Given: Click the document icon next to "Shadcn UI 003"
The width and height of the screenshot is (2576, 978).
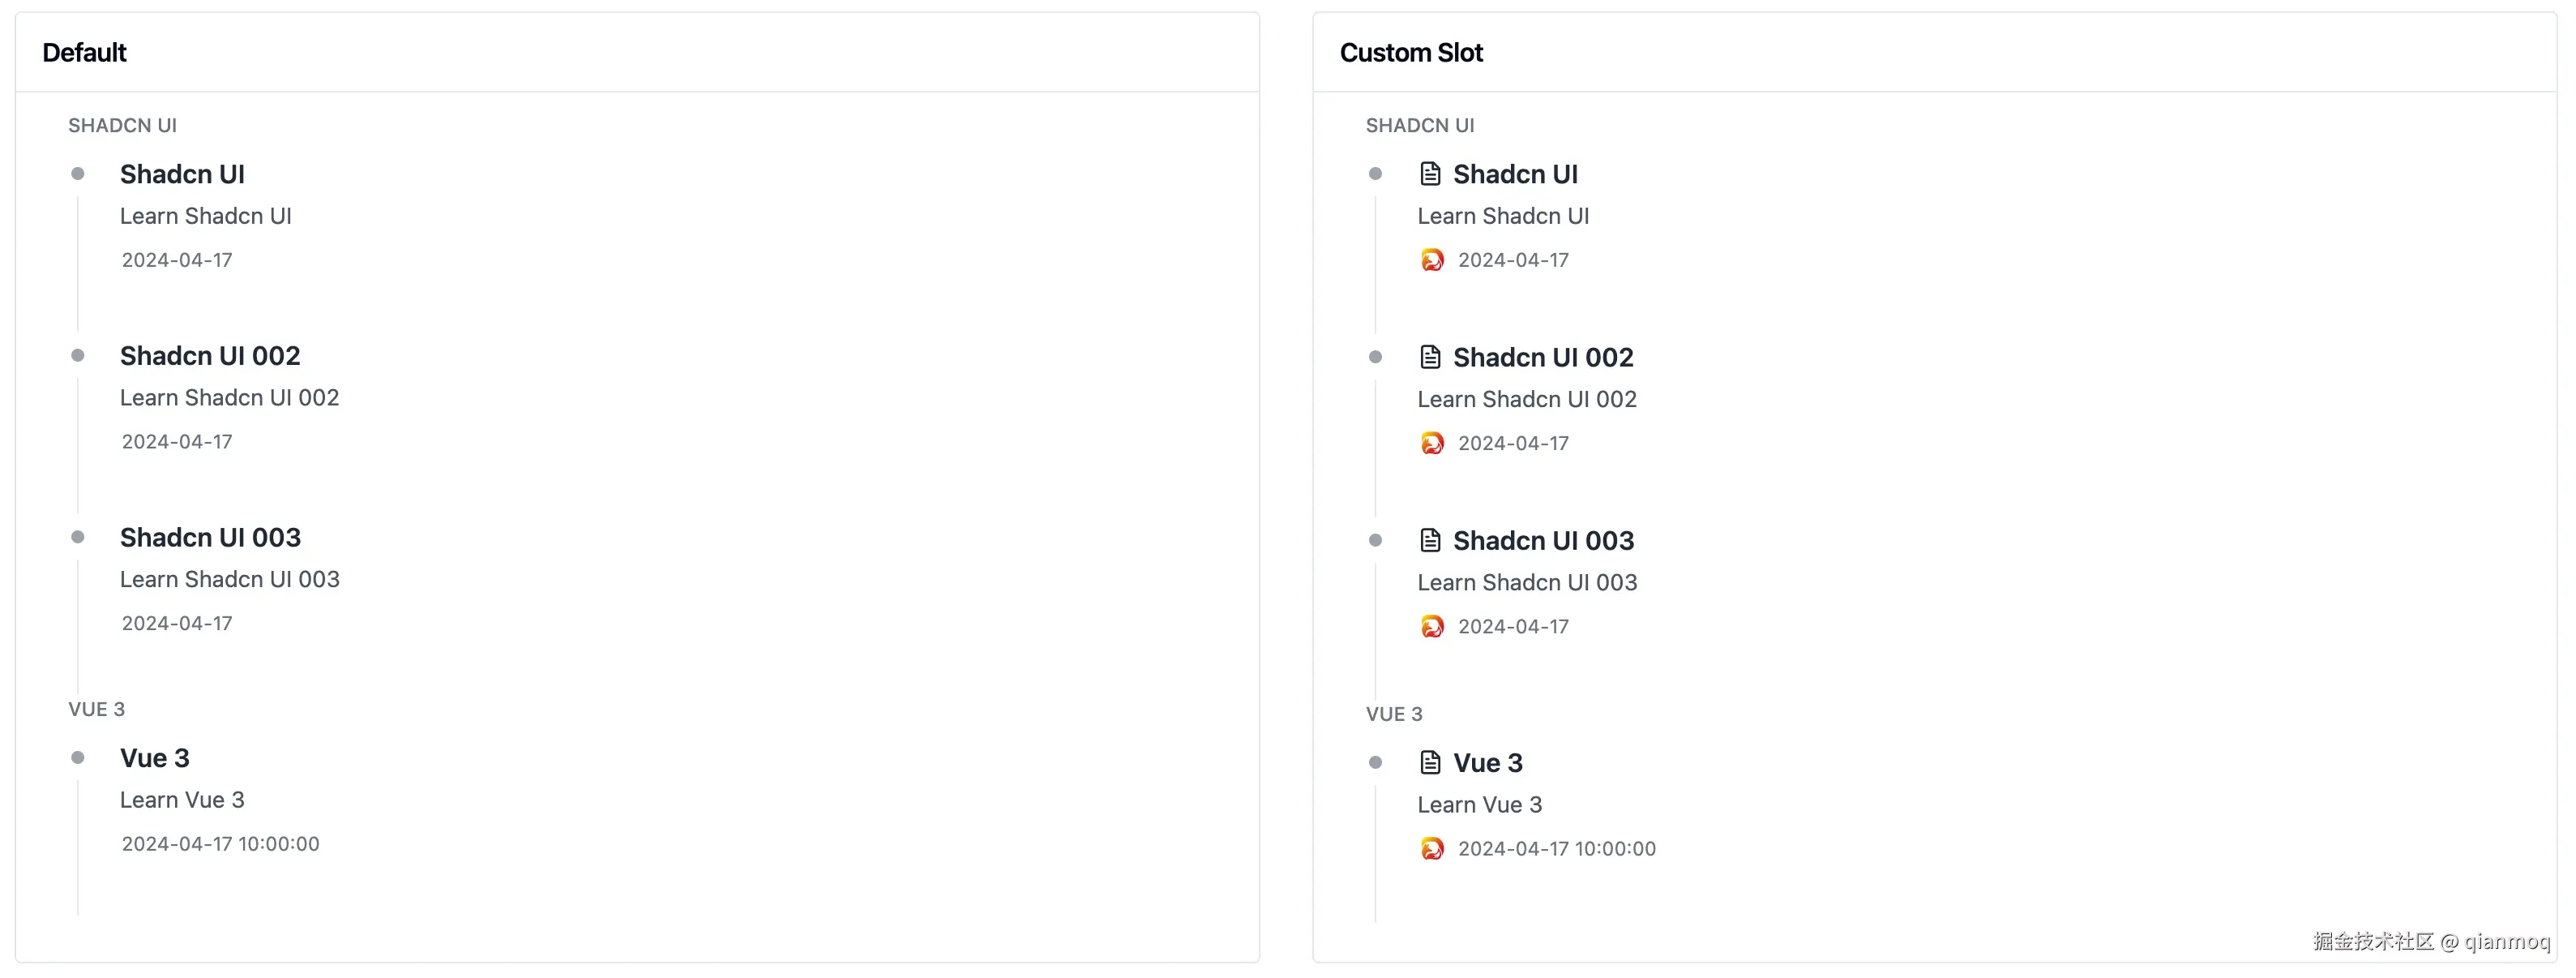Looking at the screenshot, I should tap(1430, 540).
